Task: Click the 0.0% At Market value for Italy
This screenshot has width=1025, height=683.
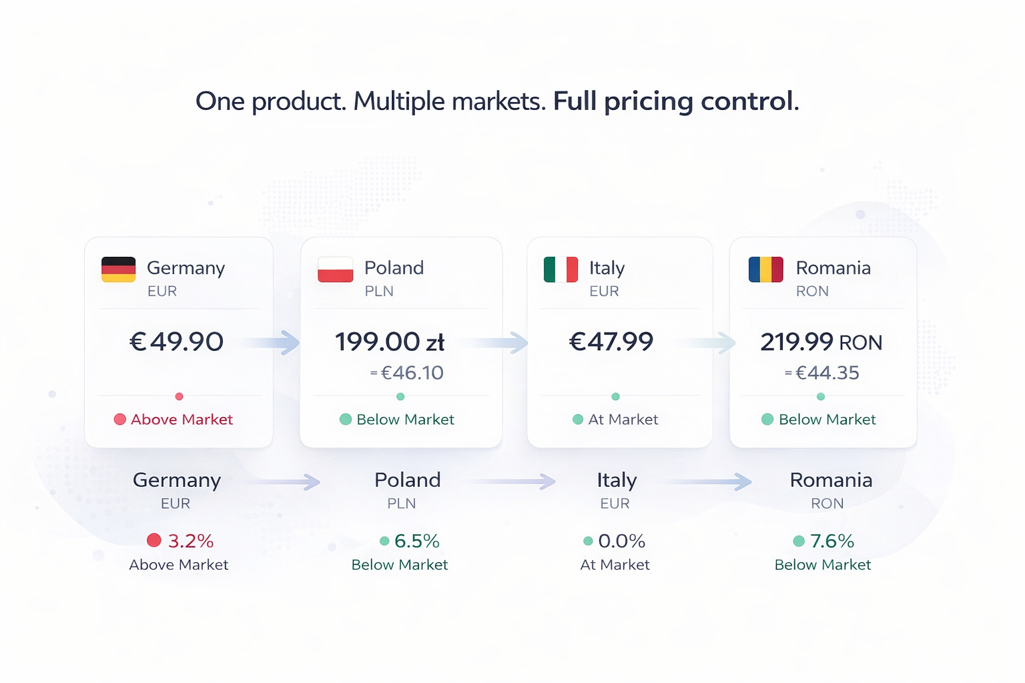Action: pyautogui.click(x=621, y=541)
